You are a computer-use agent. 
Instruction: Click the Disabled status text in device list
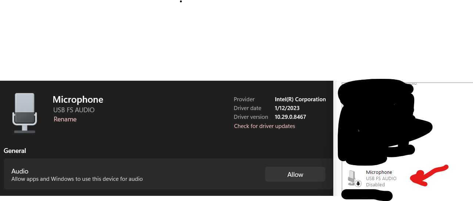(x=375, y=184)
